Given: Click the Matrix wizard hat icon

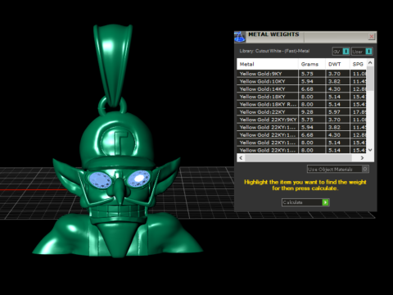Looking at the screenshot, I should 240,37.
